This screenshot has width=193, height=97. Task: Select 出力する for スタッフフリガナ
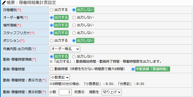[x=51, y=33]
